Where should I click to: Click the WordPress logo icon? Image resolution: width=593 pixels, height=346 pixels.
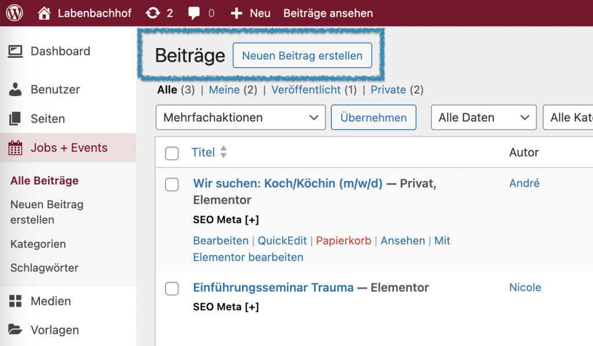14,13
